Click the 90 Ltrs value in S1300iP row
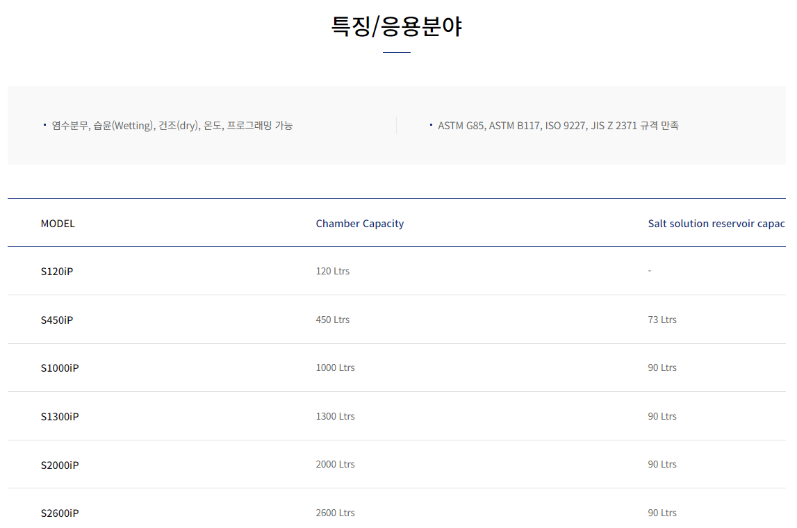 pos(662,416)
